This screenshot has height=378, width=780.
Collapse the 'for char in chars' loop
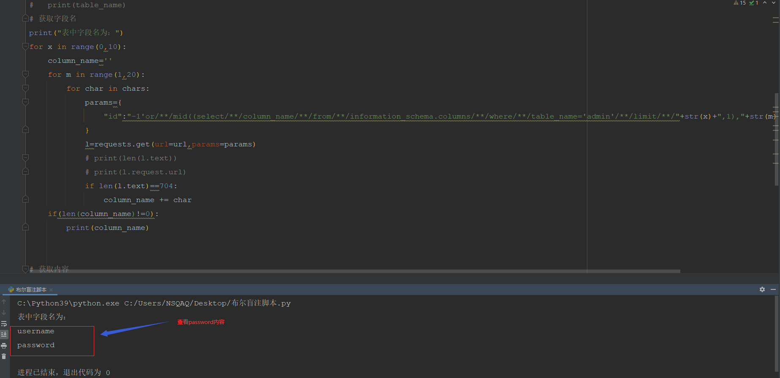[25, 88]
